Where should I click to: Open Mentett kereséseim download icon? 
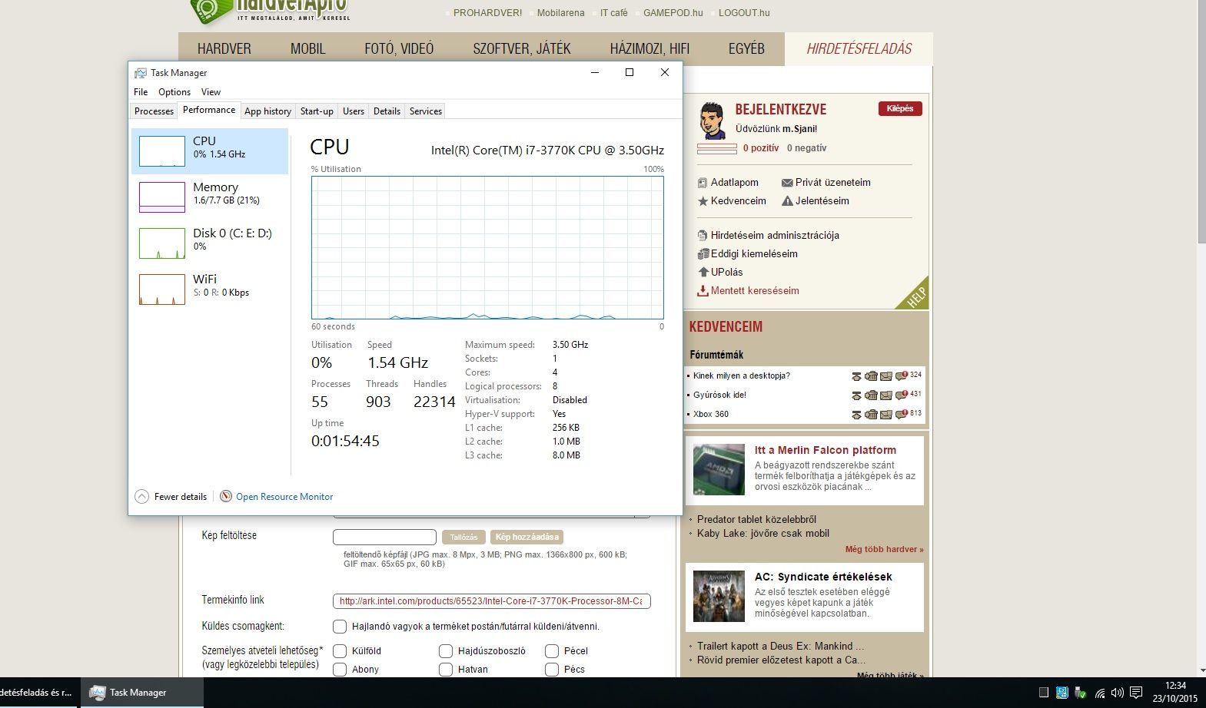(703, 291)
